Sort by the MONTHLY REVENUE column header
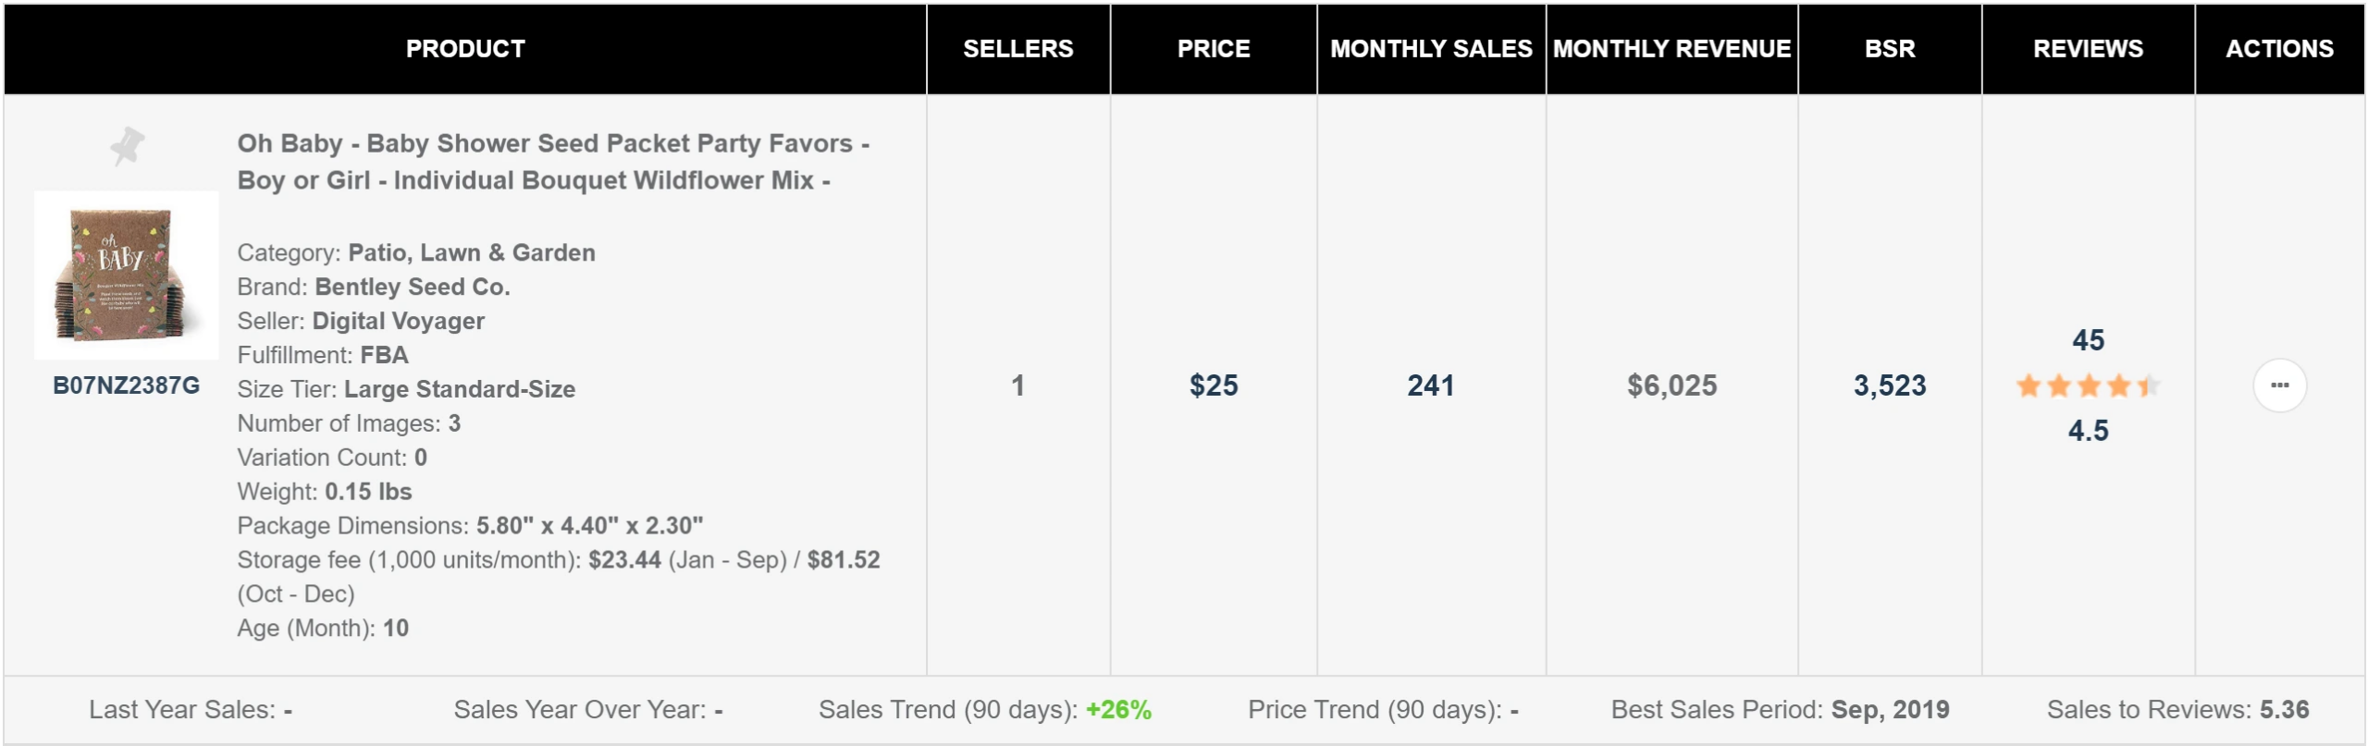The width and height of the screenshot is (2368, 746). (1671, 49)
